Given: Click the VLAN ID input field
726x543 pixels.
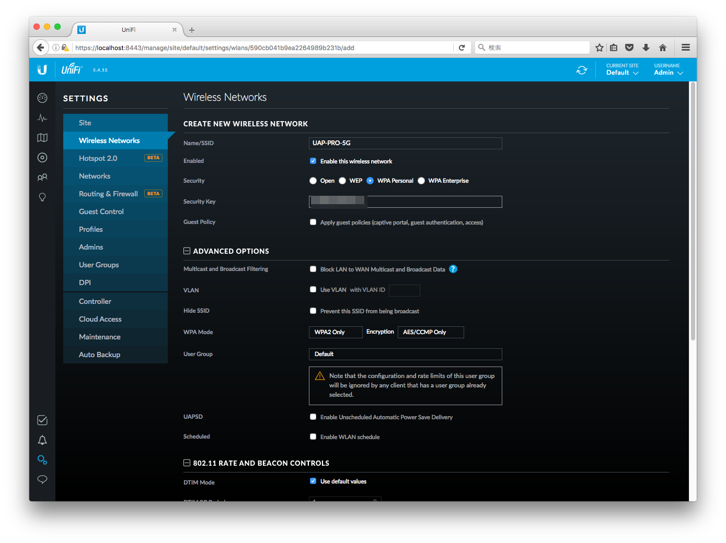Looking at the screenshot, I should (405, 290).
